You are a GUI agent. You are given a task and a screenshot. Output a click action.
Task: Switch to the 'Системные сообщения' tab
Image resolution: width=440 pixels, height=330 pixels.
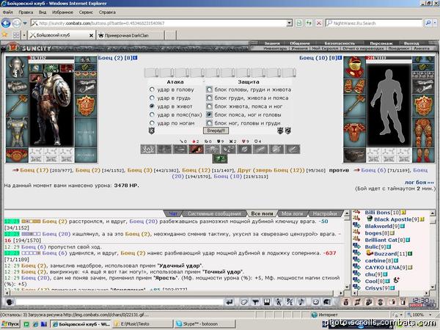click(214, 213)
